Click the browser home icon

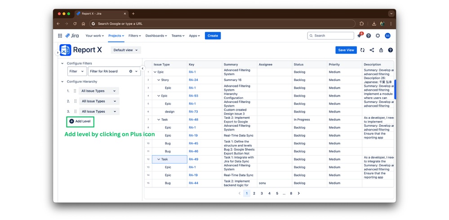point(83,24)
